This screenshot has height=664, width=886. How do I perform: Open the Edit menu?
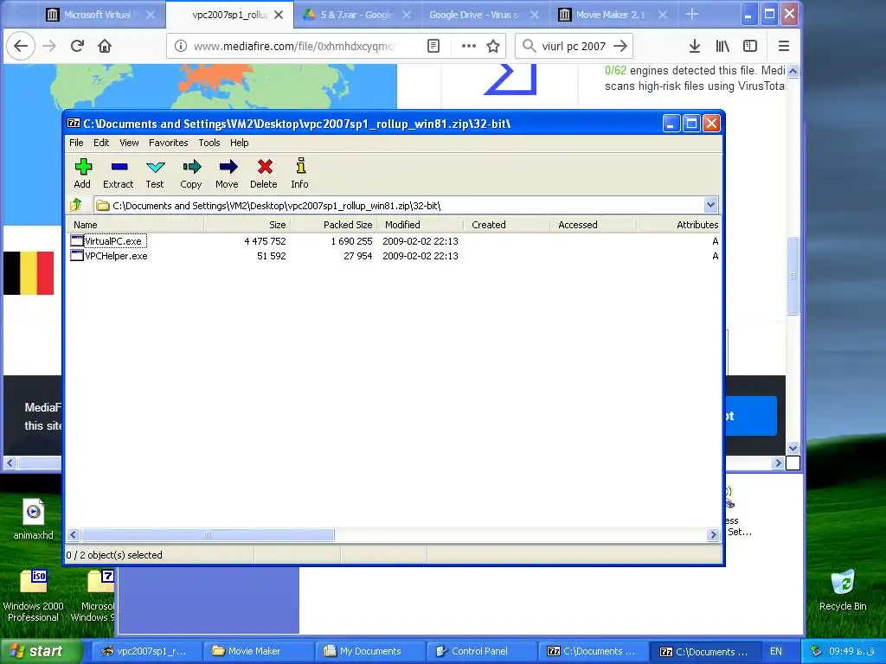(x=101, y=143)
